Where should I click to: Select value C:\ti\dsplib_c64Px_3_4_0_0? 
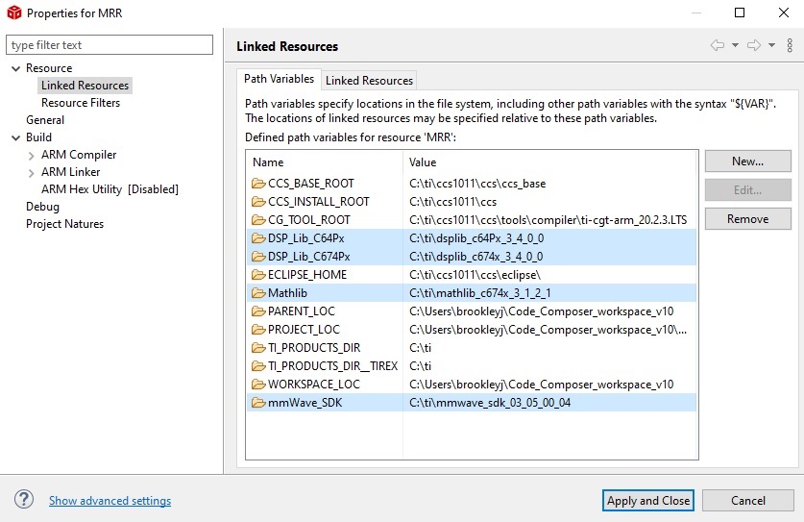[x=476, y=238]
